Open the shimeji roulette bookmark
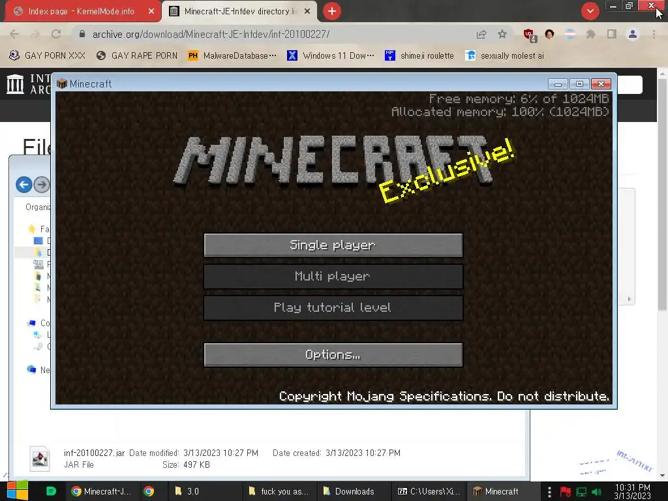 click(x=419, y=56)
